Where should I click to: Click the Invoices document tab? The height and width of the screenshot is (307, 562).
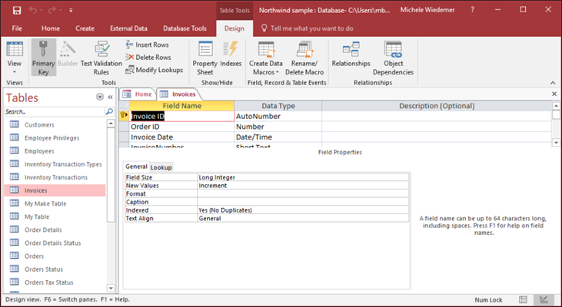[x=178, y=94]
